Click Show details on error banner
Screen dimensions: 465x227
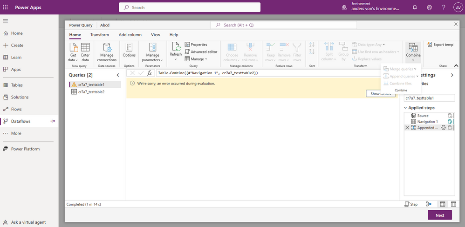click(x=381, y=94)
